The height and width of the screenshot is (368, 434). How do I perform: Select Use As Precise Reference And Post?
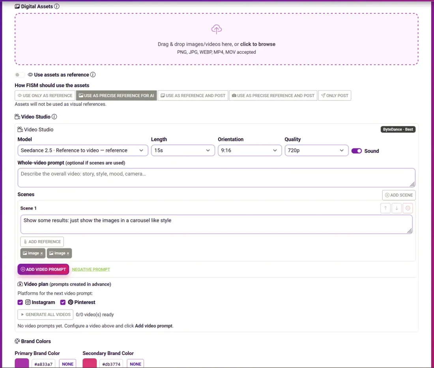[273, 96]
